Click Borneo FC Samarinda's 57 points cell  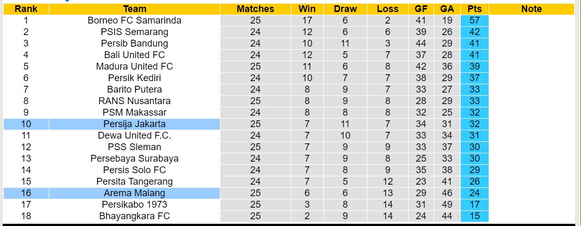pos(474,20)
